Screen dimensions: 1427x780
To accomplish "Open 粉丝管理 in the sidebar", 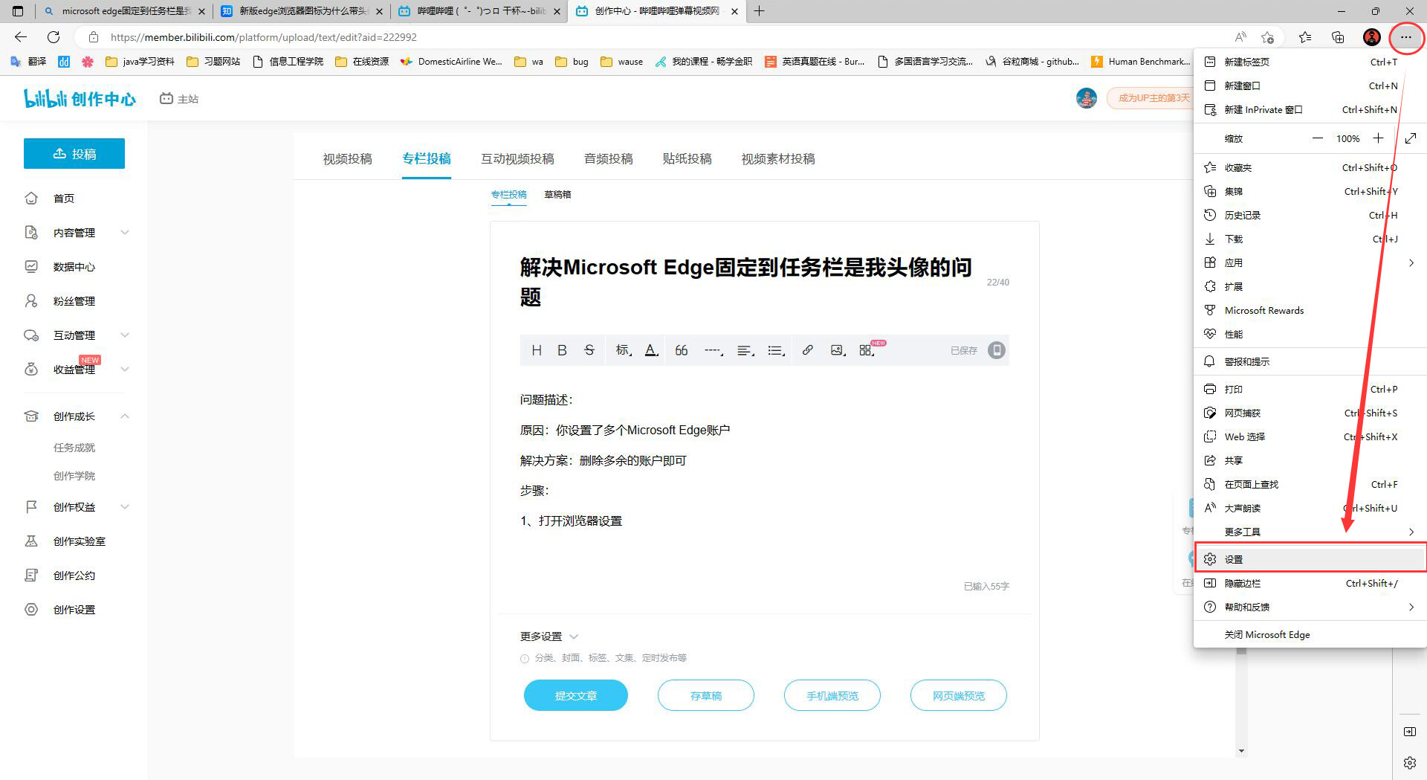I will point(74,301).
